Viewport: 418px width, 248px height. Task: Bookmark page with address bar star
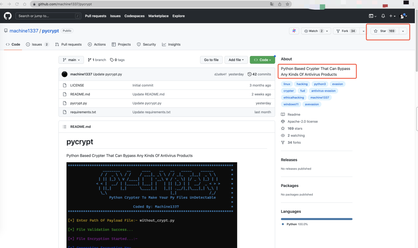[x=287, y=4]
